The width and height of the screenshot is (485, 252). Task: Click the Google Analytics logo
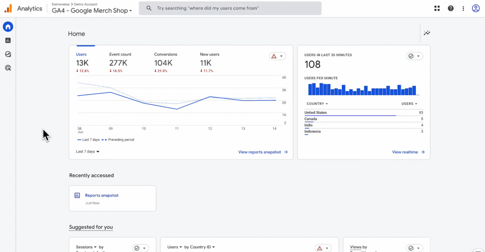click(x=8, y=9)
